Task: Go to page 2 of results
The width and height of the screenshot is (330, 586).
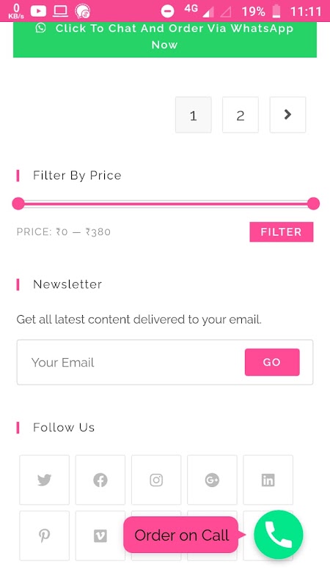Action: (241, 115)
